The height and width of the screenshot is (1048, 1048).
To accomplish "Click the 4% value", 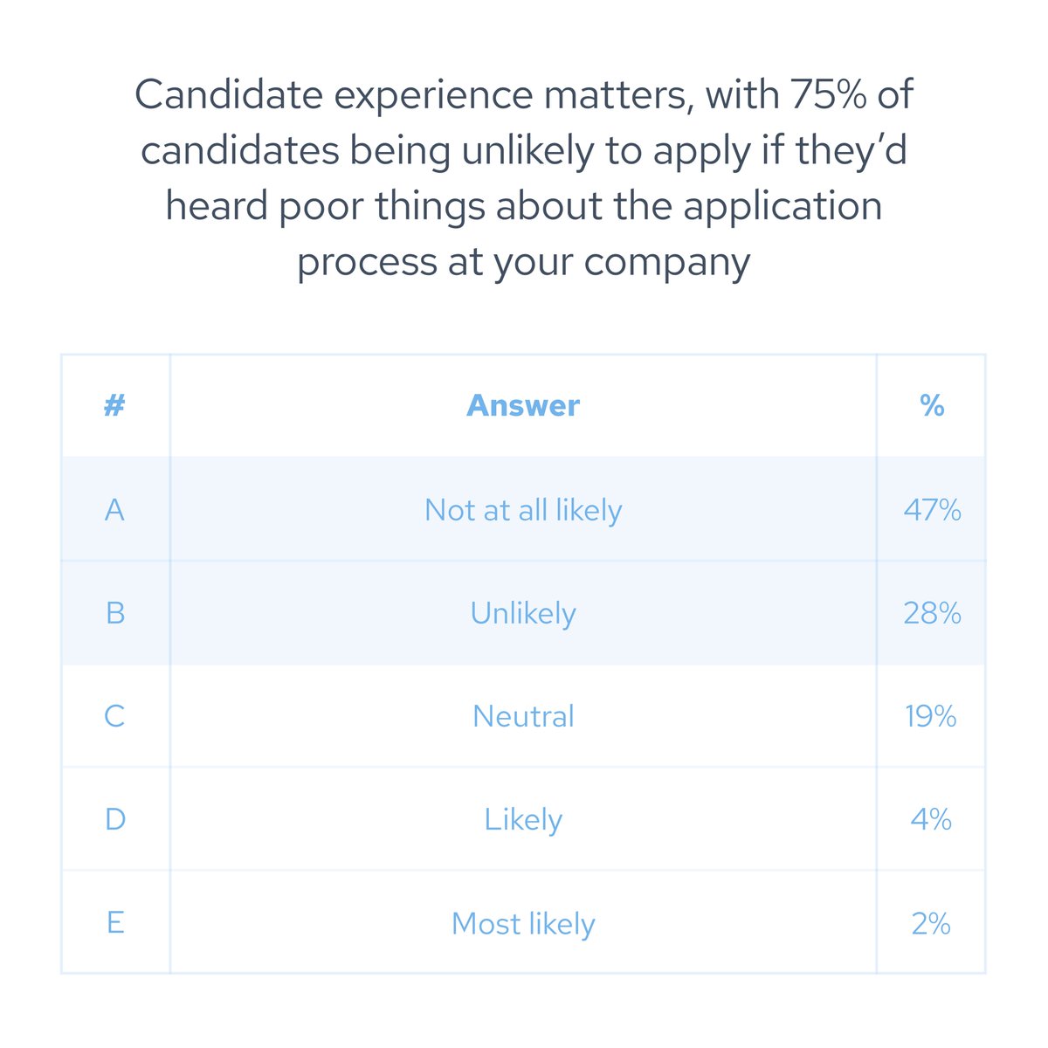I will 932,819.
